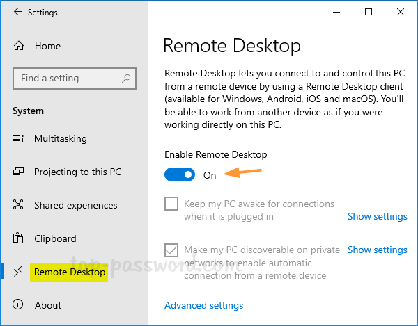This screenshot has width=418, height=326.
Task: Click the Multitasking icon
Action: tap(19, 139)
